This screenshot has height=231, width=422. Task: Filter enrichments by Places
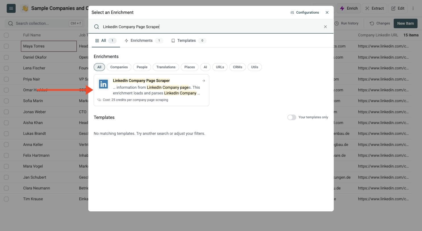(x=190, y=67)
